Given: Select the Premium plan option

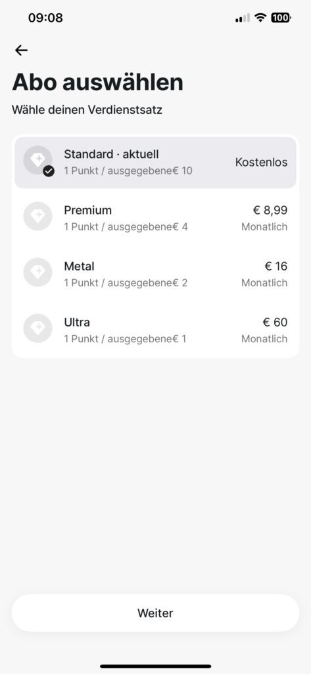Looking at the screenshot, I should click(155, 218).
